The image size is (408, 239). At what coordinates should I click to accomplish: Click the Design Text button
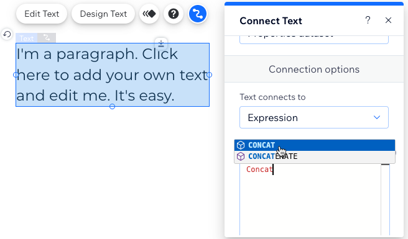(x=103, y=14)
